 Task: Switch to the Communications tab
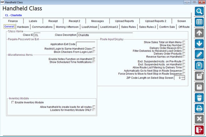[x=42, y=27]
